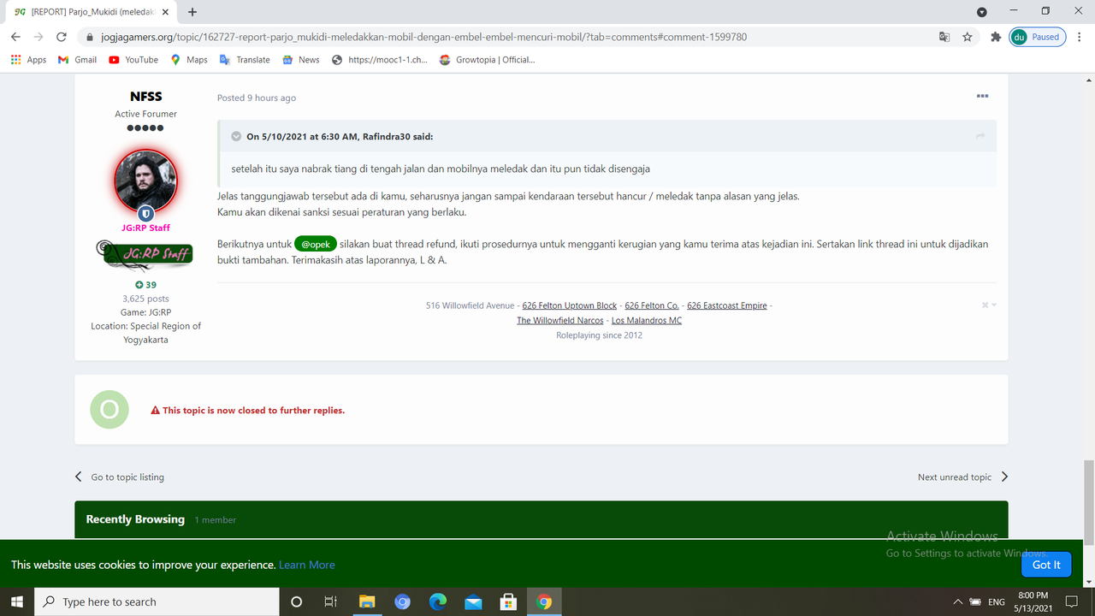1095x616 pixels.
Task: Open 626 Felton Uptown Block link
Action: point(570,305)
